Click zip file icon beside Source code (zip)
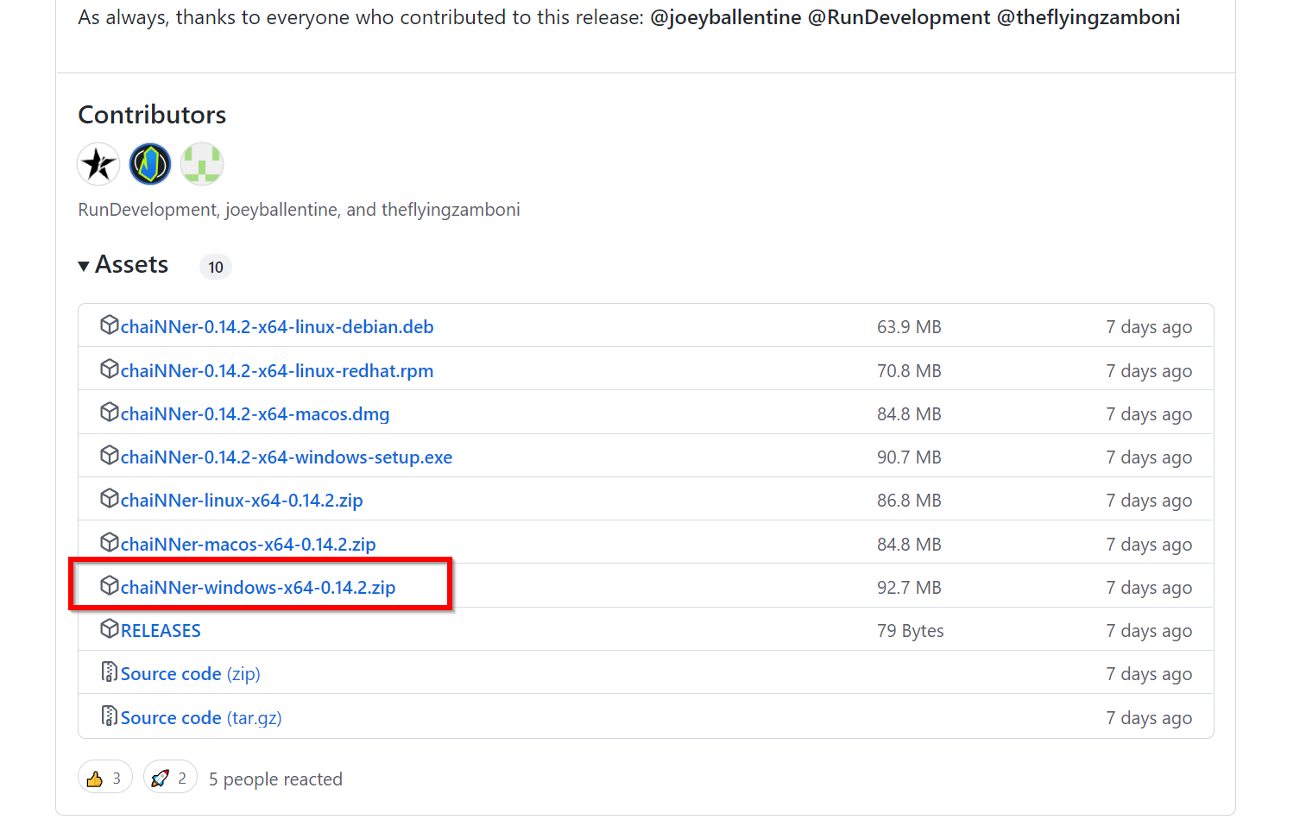Image resolution: width=1306 pixels, height=826 pixels. [x=110, y=672]
